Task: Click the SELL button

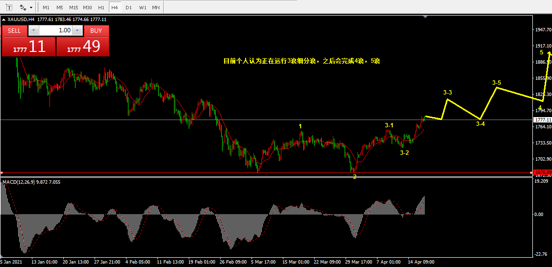Action: 14,30
